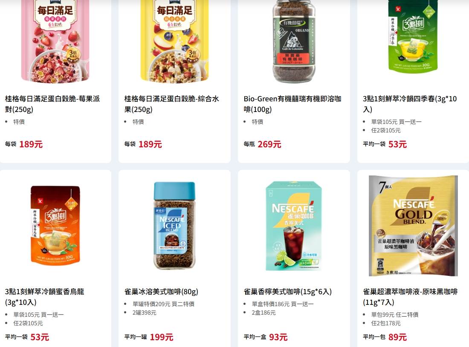Open the Quaker mixed fruit granola image
This screenshot has width=469, height=347.
click(174, 41)
